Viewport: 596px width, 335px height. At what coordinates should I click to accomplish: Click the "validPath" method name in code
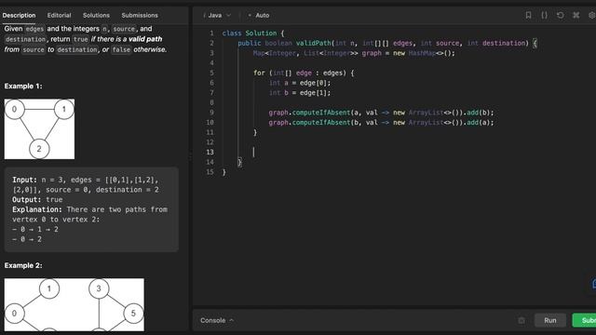coord(314,44)
